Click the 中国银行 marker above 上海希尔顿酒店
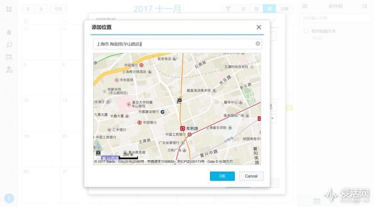The width and height of the screenshot is (374, 207). 142,65
